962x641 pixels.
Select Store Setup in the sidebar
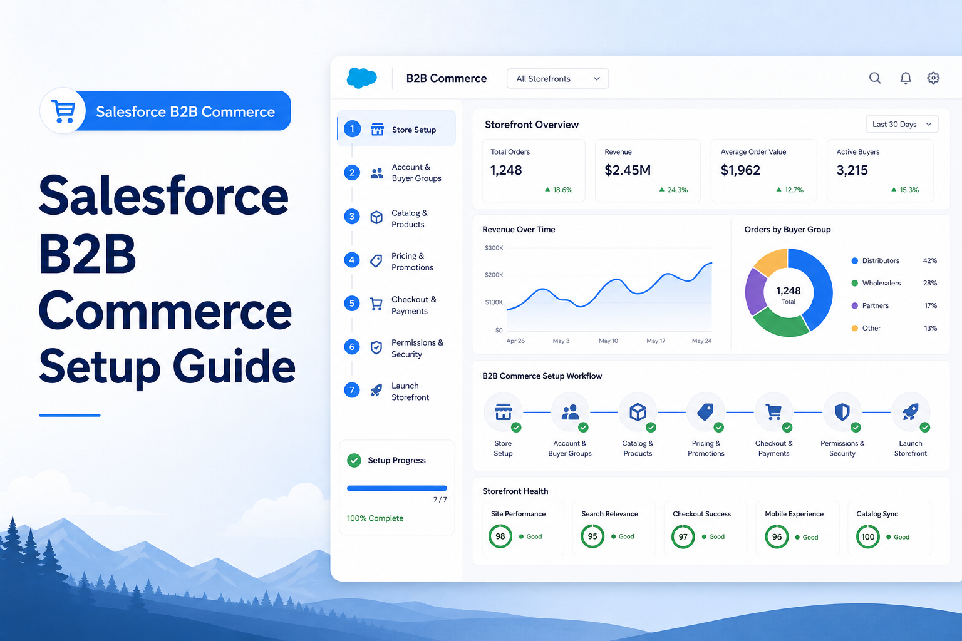(396, 129)
